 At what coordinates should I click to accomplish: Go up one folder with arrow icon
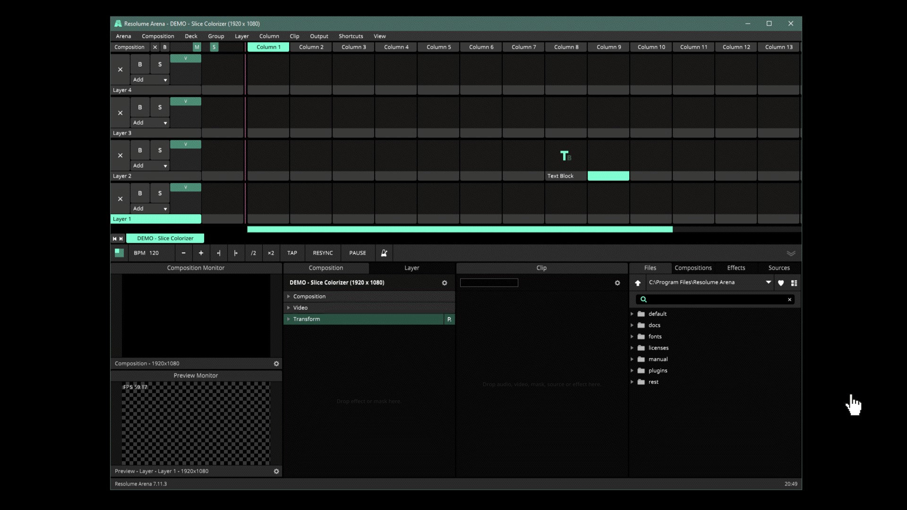[x=638, y=283]
